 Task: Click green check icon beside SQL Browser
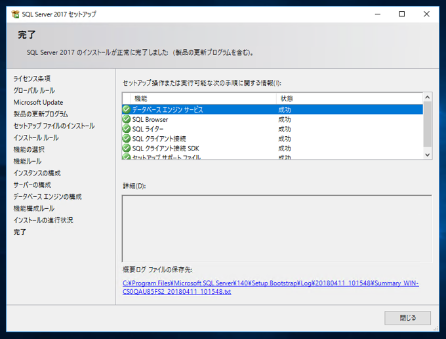click(127, 119)
